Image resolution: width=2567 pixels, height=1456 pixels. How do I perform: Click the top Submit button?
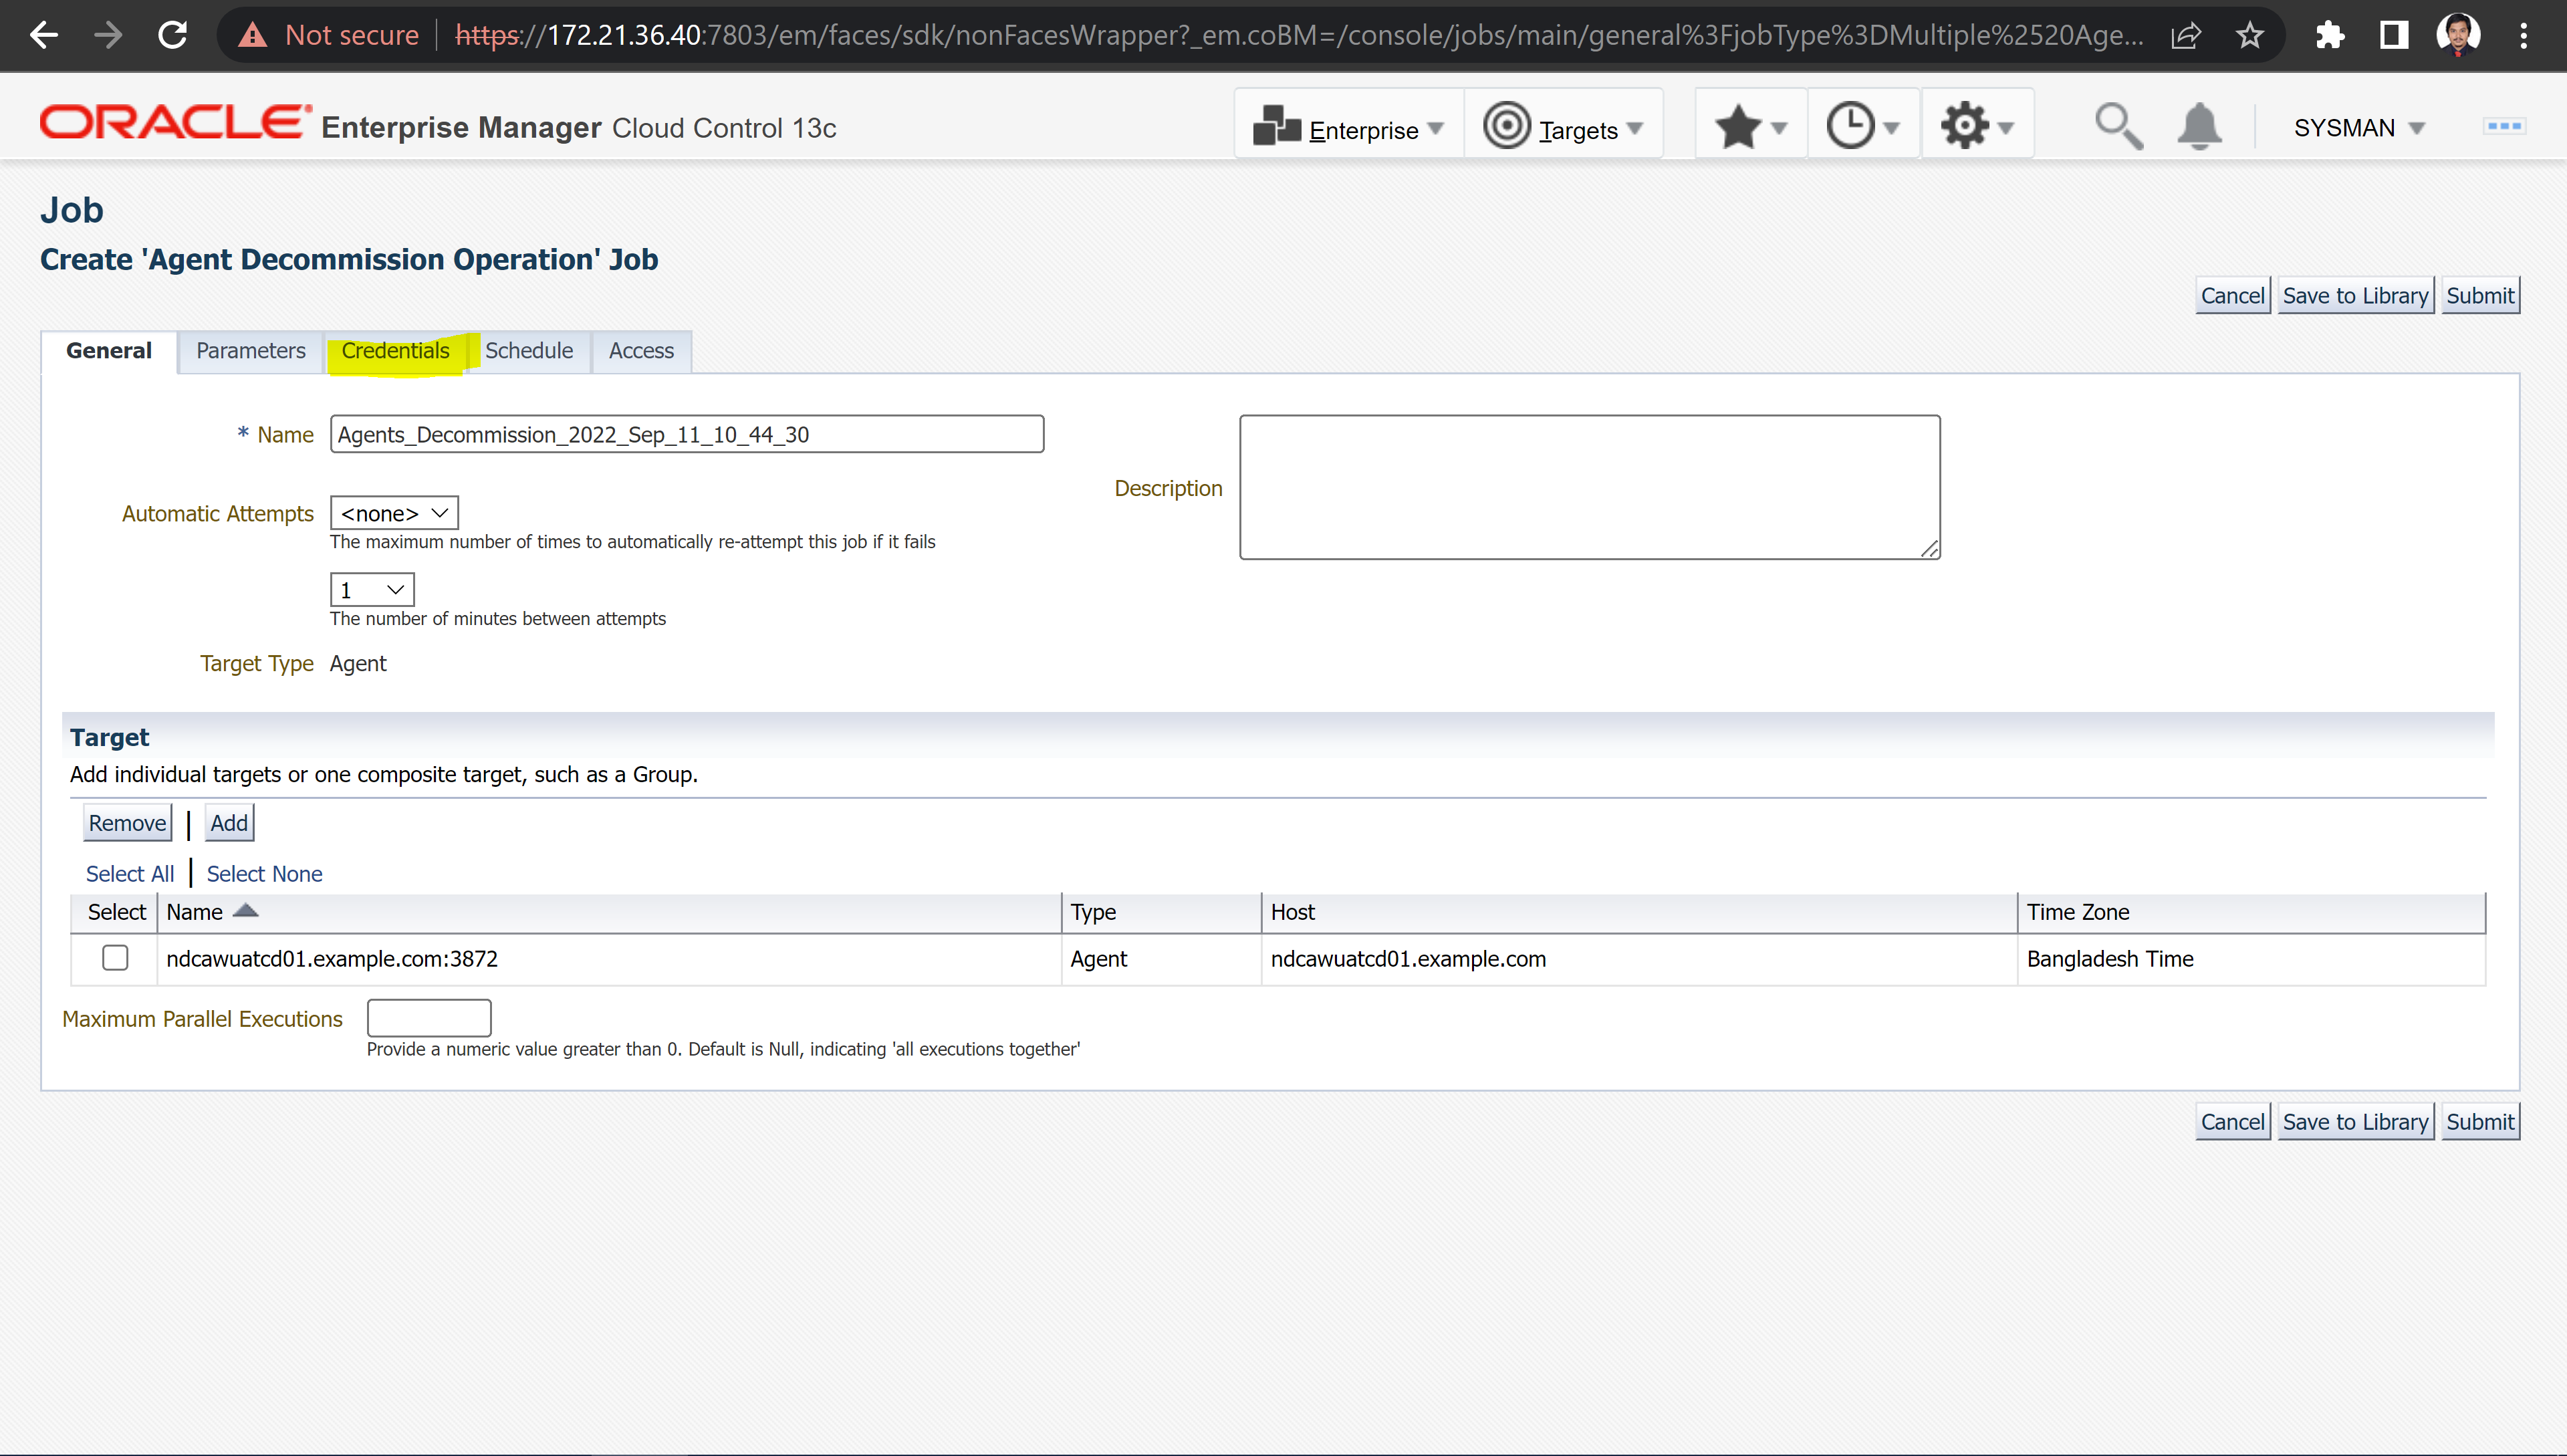pyautogui.click(x=2480, y=296)
